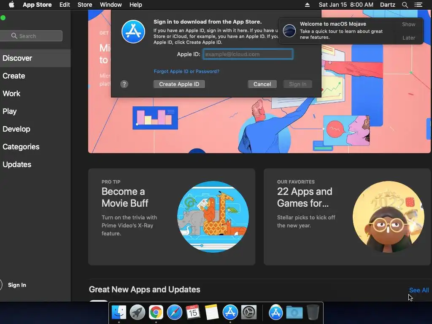Click Forgot Apple ID or Password link
Viewport: 432px width, 324px height.
pos(186,71)
